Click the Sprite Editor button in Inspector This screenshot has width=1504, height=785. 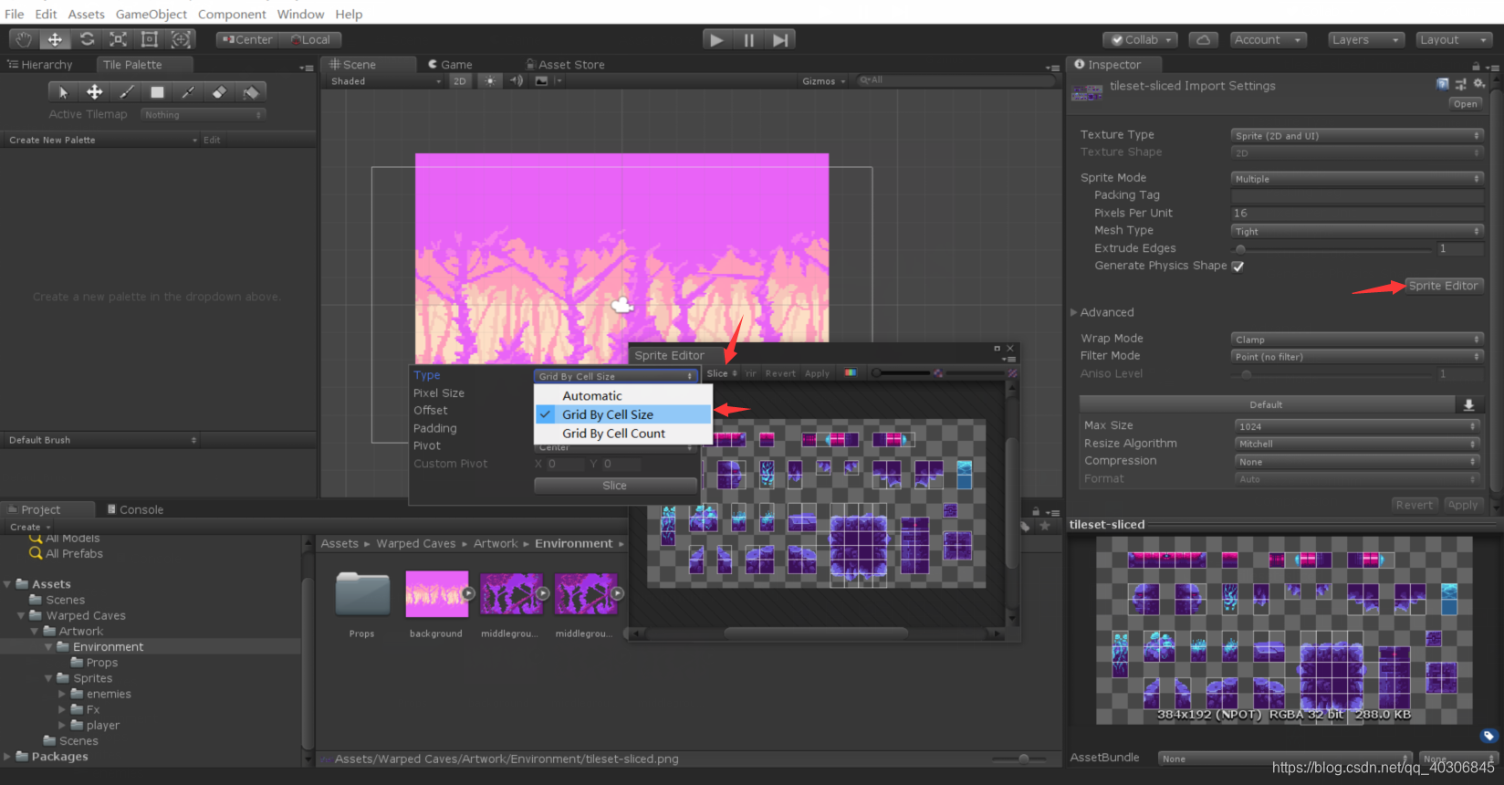tap(1443, 286)
